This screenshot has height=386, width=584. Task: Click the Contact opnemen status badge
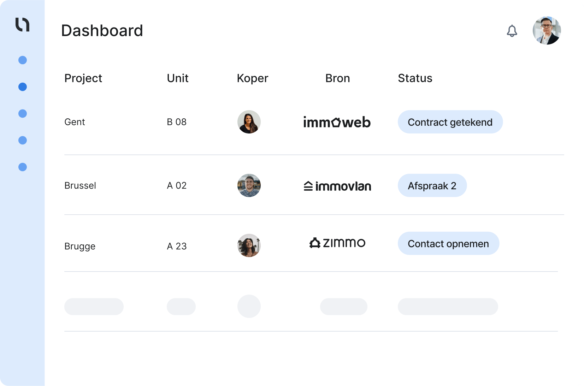click(448, 244)
